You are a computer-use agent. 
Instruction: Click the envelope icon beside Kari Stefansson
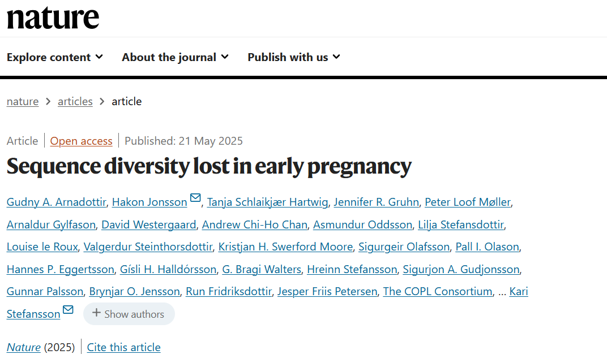point(68,310)
